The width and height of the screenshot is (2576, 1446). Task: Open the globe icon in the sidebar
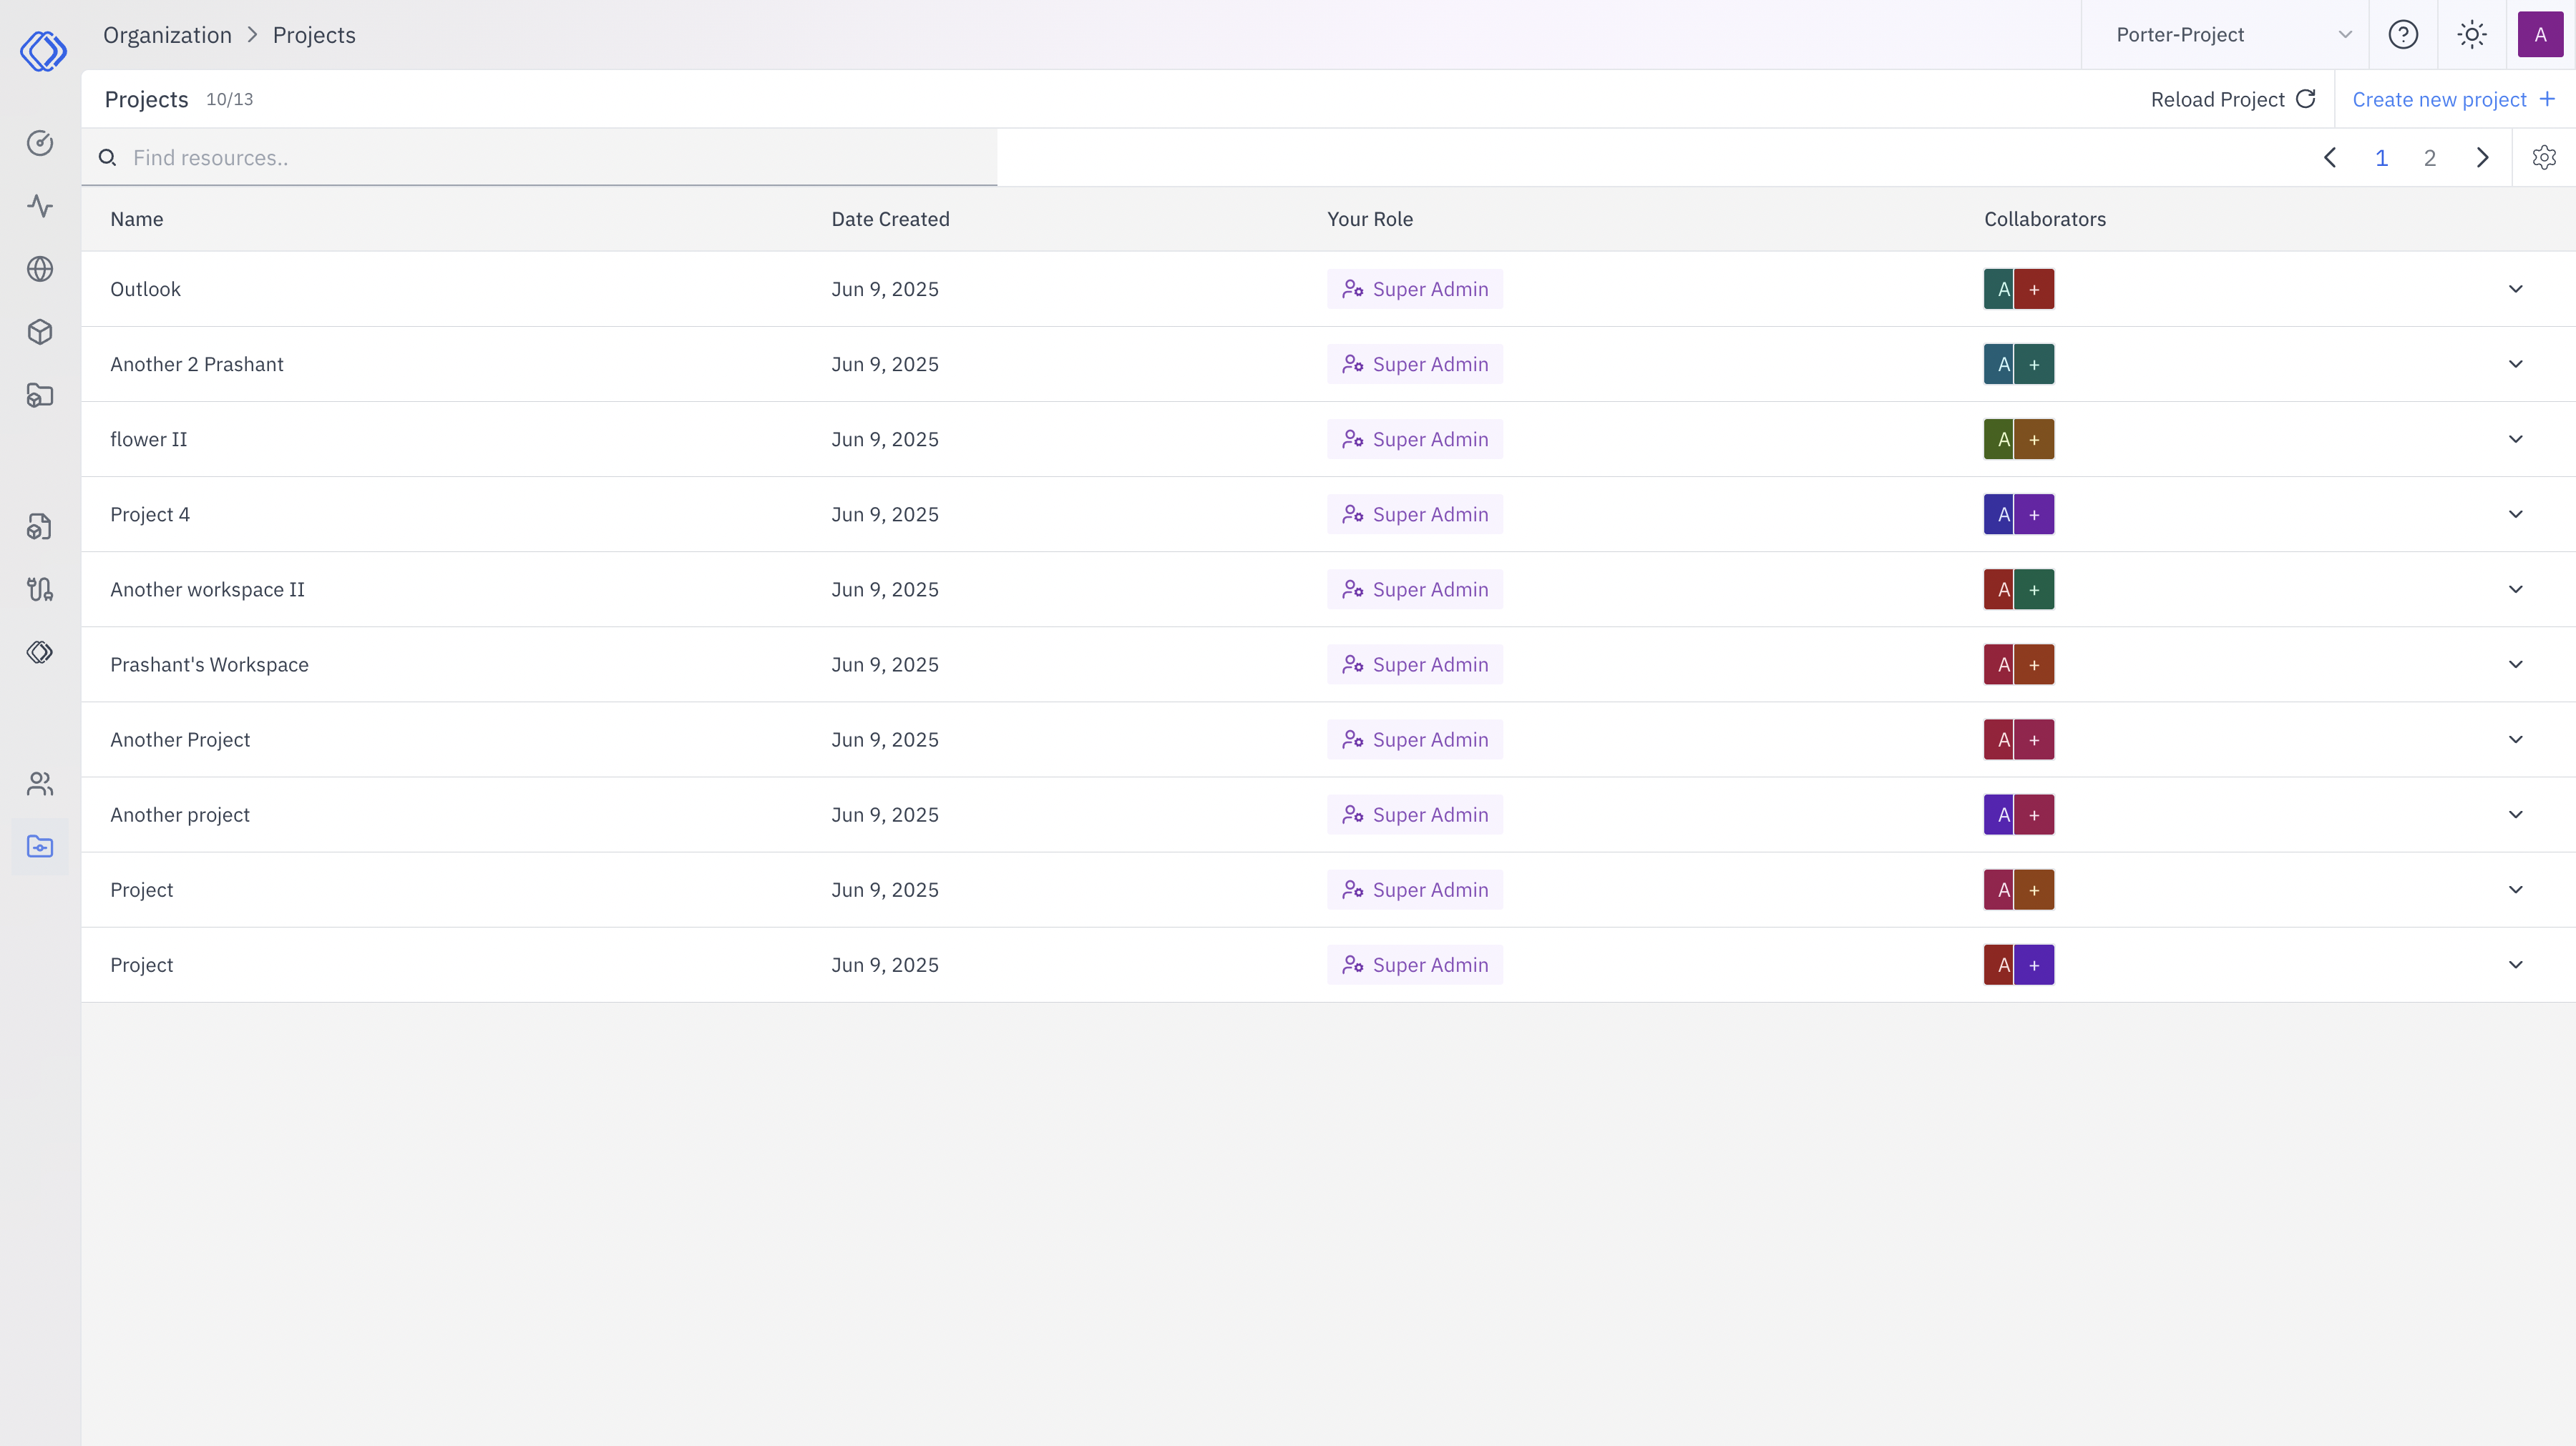[x=40, y=267]
